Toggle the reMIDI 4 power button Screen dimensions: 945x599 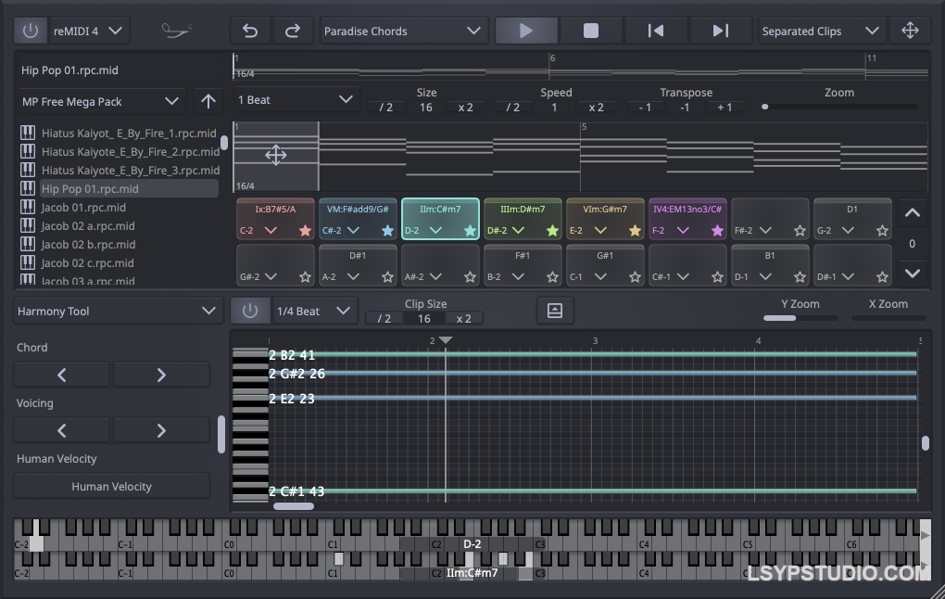tap(30, 30)
